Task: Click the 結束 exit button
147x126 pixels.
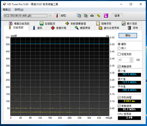Action: pos(117,16)
